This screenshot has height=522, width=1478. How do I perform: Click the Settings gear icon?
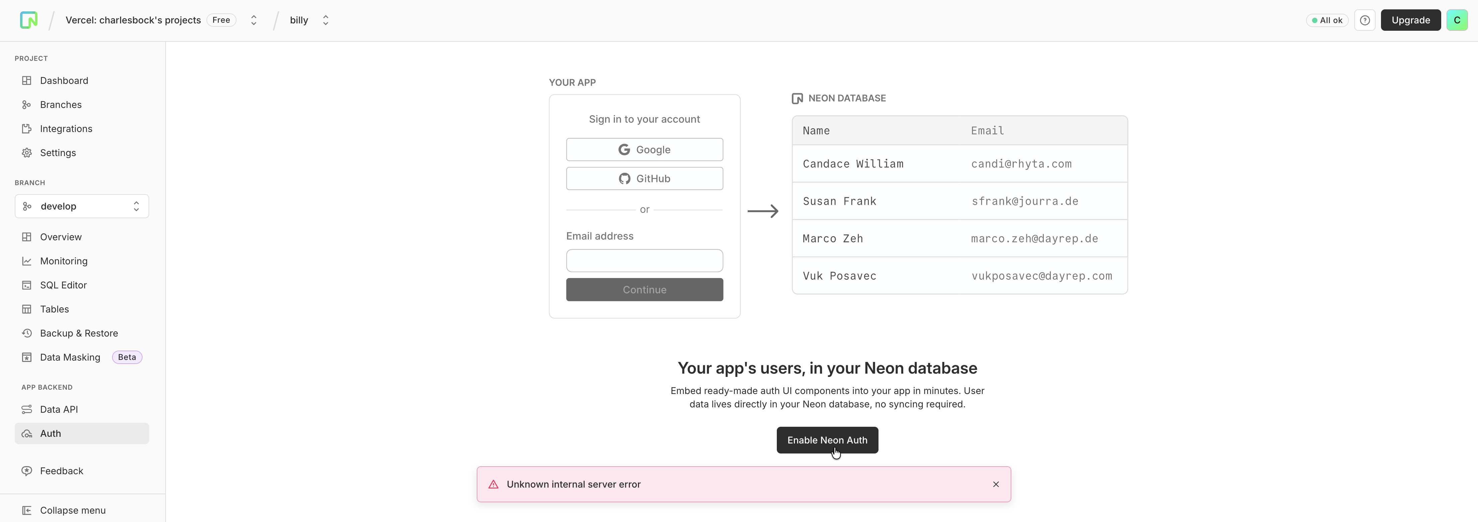pyautogui.click(x=26, y=153)
